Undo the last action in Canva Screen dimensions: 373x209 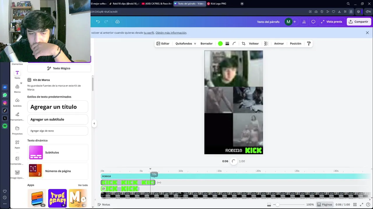[x=98, y=22]
